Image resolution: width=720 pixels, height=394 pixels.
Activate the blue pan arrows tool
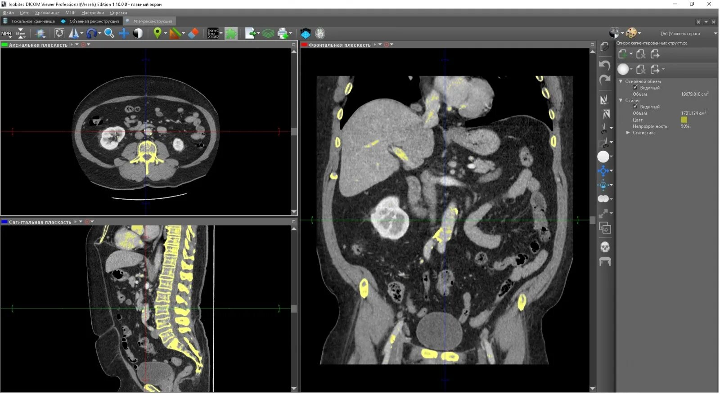(124, 33)
